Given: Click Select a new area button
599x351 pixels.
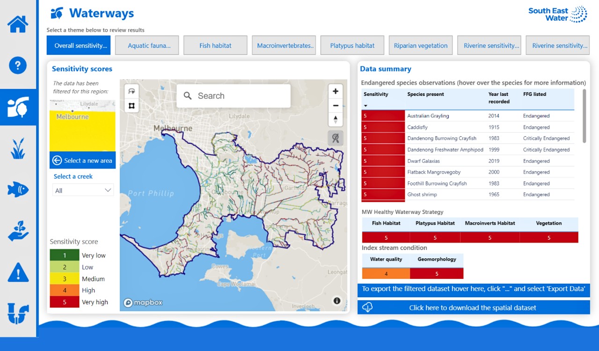Looking at the screenshot, I should (x=82, y=161).
